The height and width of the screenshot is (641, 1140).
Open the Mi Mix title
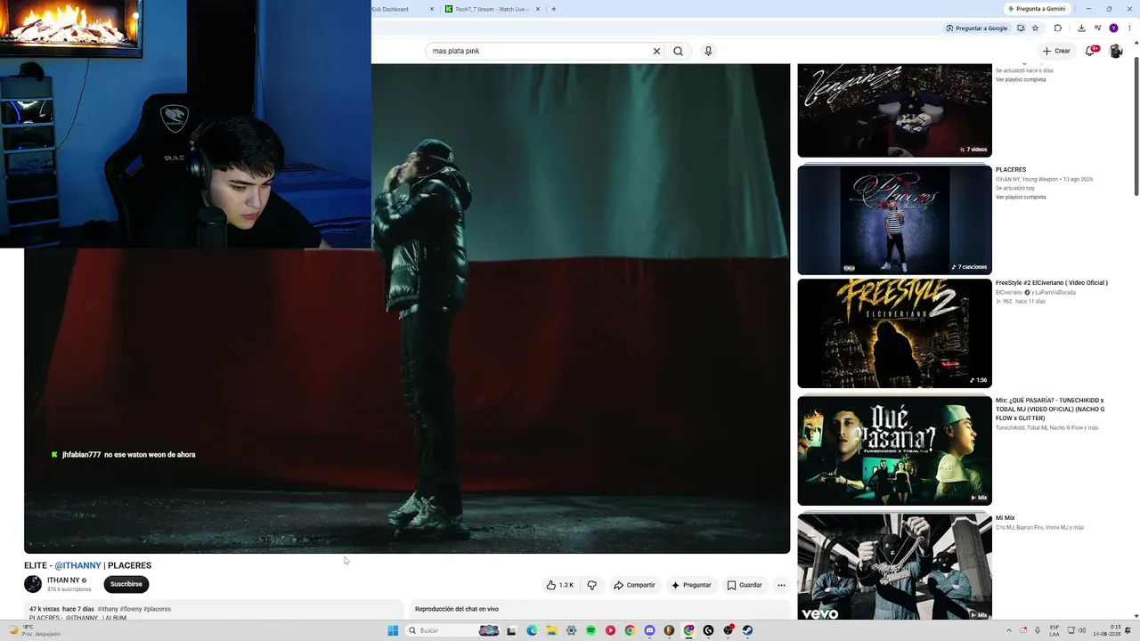click(x=1006, y=518)
